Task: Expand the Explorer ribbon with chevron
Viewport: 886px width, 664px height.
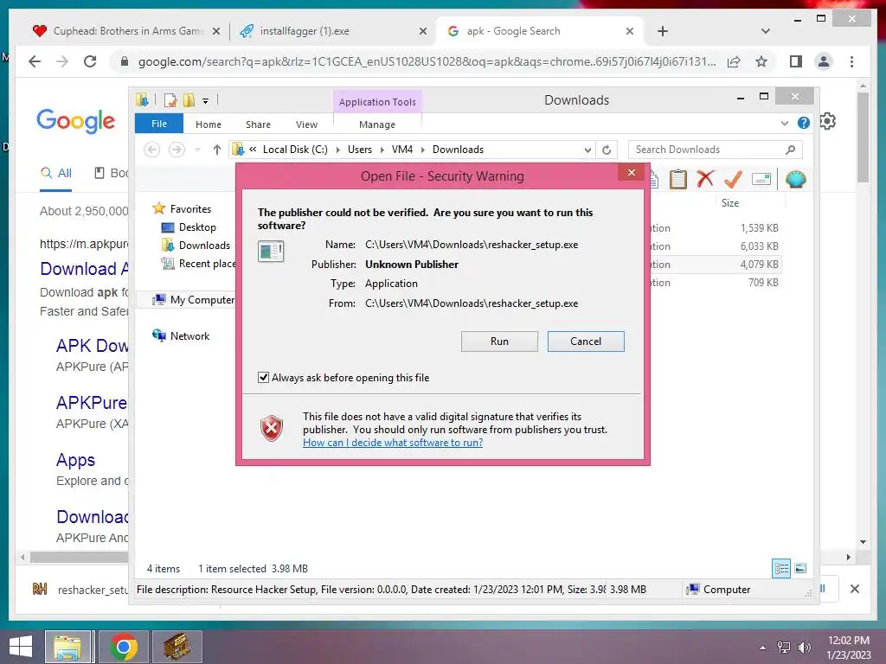Action: (x=784, y=123)
